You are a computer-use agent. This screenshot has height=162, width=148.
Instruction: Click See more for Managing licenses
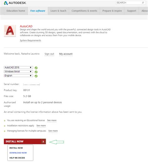(x=53, y=131)
